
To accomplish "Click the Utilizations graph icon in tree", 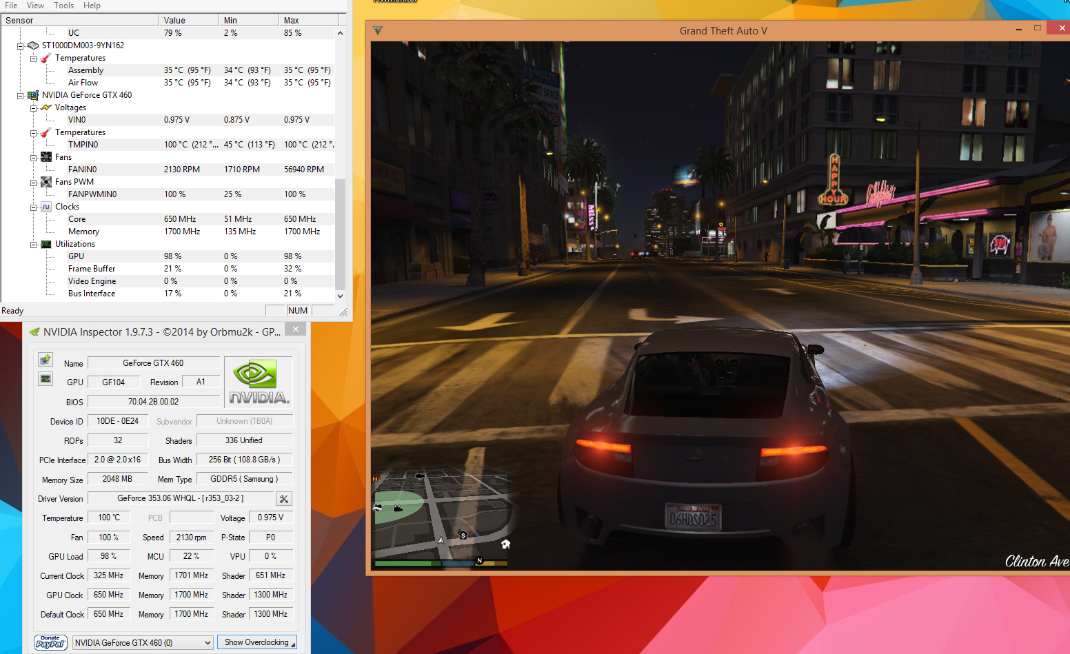I will (x=46, y=244).
